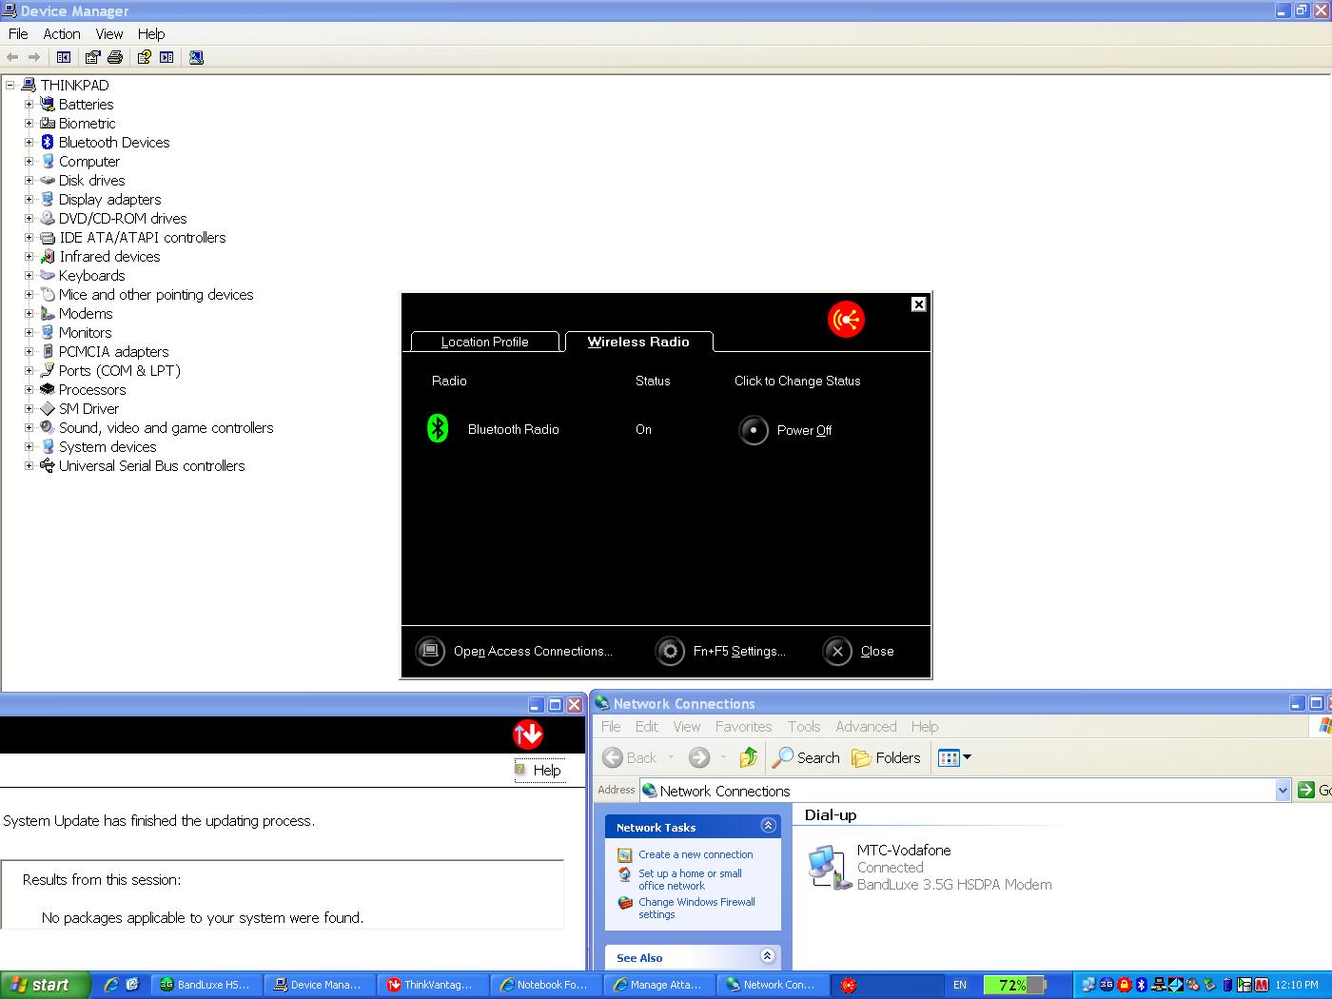Click Change Windows Firewall settings link

click(696, 908)
